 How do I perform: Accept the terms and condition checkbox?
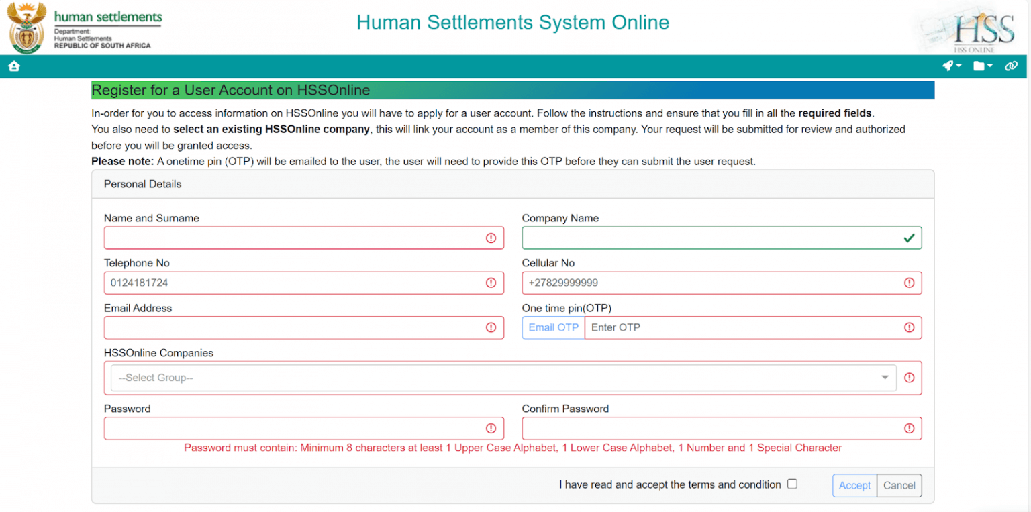792,484
